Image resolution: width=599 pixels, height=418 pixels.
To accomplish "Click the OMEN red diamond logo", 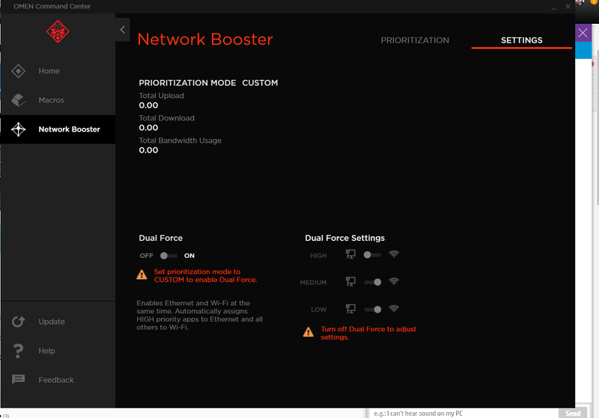I will (x=58, y=31).
